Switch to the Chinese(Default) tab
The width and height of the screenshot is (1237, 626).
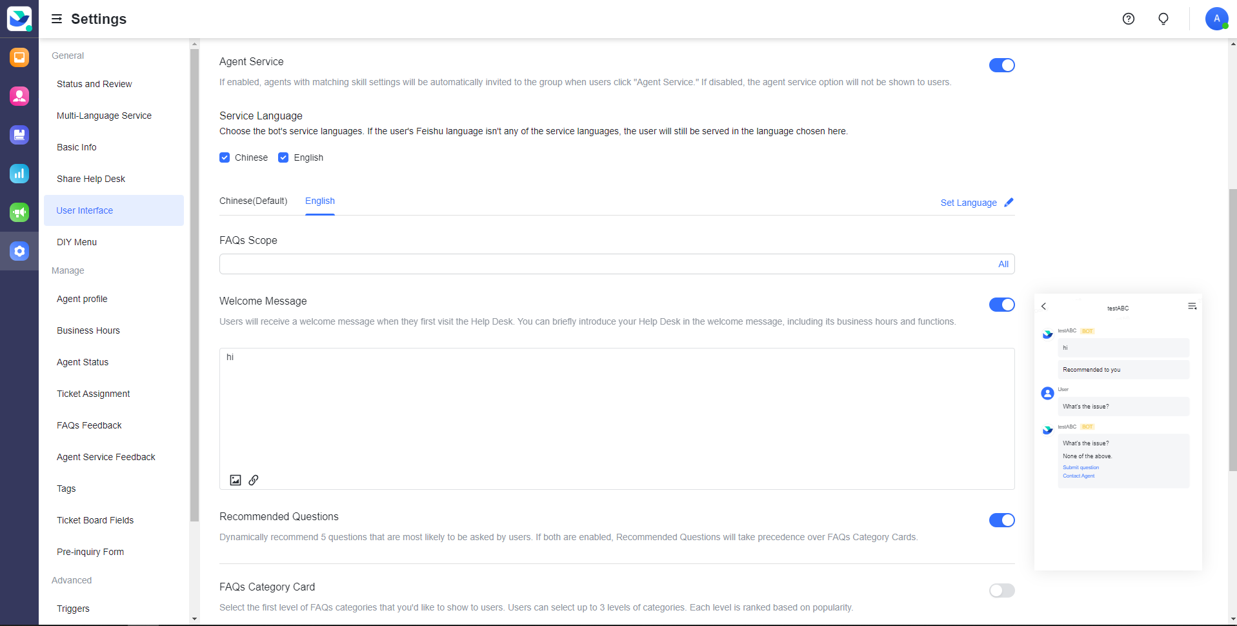253,201
